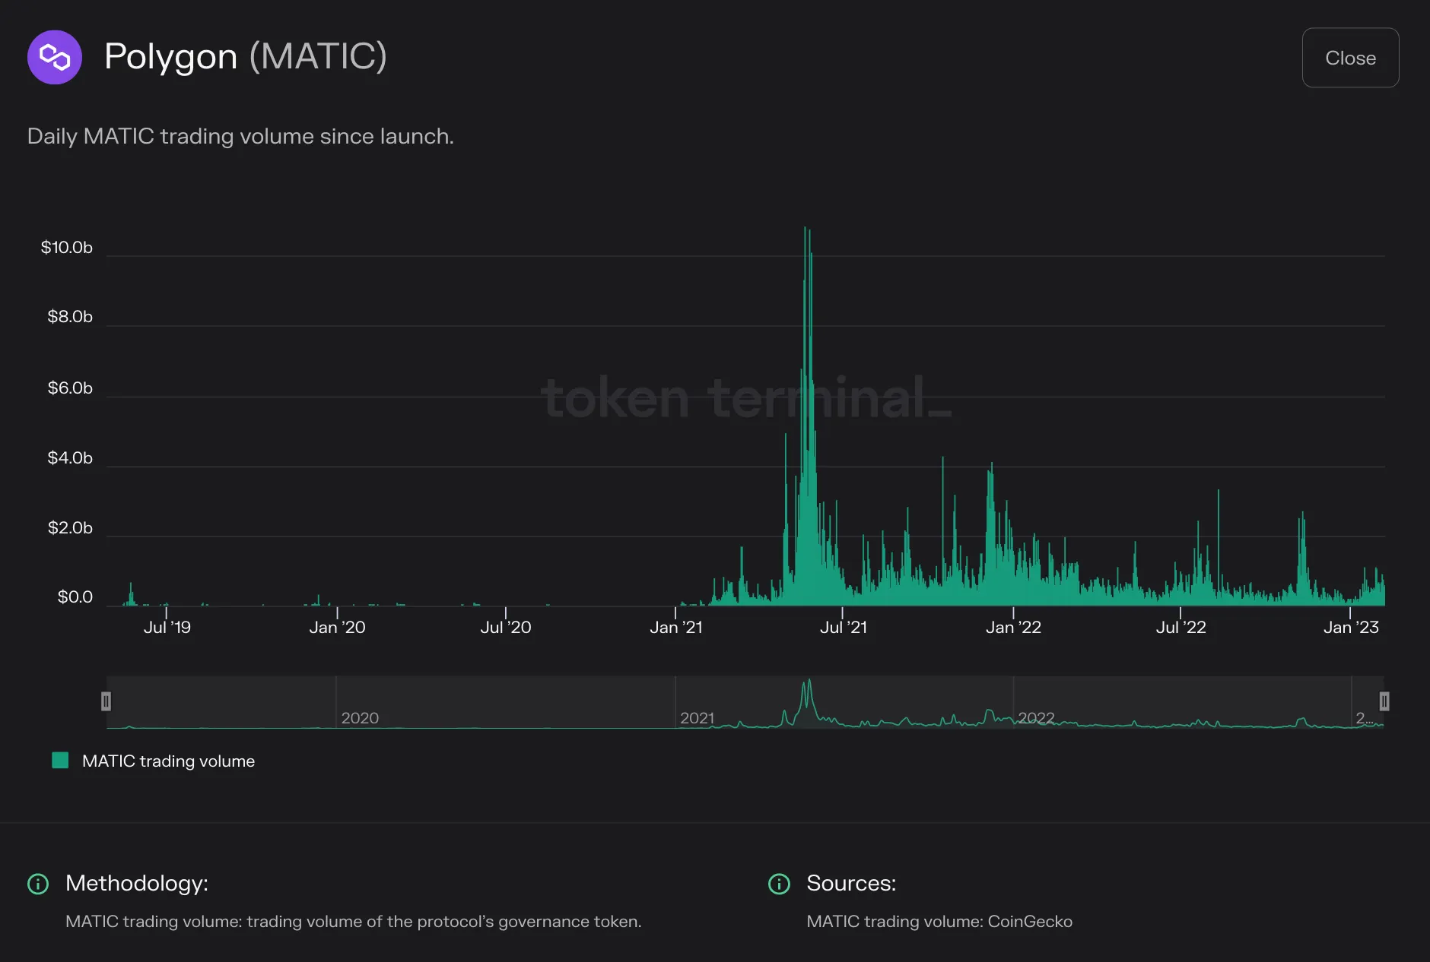Click the $0.0 y-axis label

(75, 597)
